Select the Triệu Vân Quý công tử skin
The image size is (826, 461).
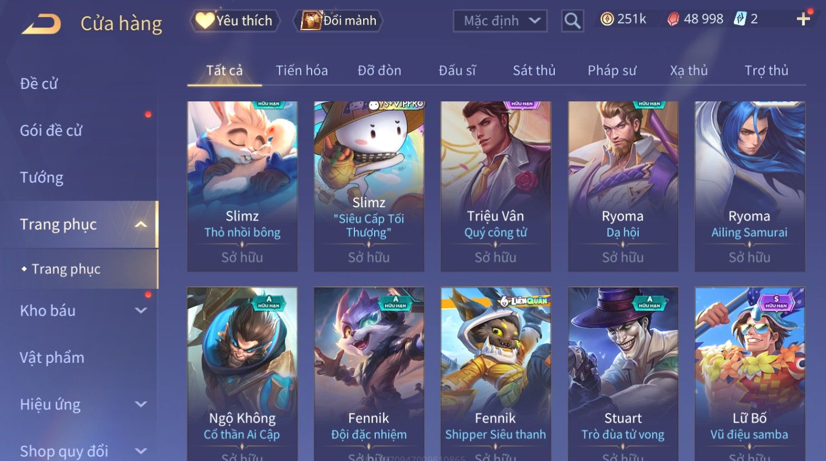coord(496,186)
